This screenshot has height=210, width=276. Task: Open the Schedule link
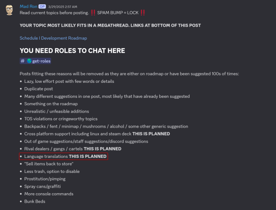tap(29, 38)
